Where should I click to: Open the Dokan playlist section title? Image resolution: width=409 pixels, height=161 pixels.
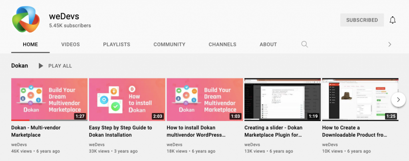pyautogui.click(x=20, y=66)
